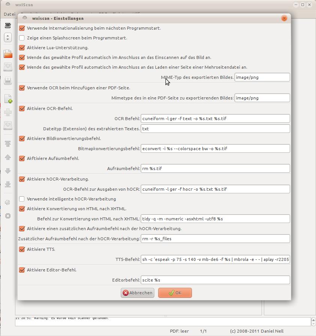
Task: Toggle 'Aktiviere Lua-Unterstützung' checkbox
Action: [22, 48]
